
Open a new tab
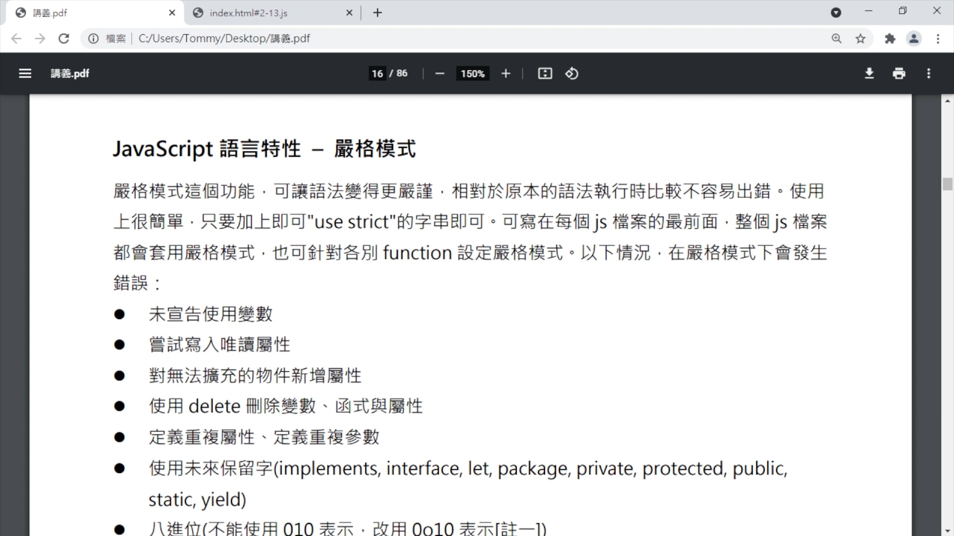[x=378, y=12]
